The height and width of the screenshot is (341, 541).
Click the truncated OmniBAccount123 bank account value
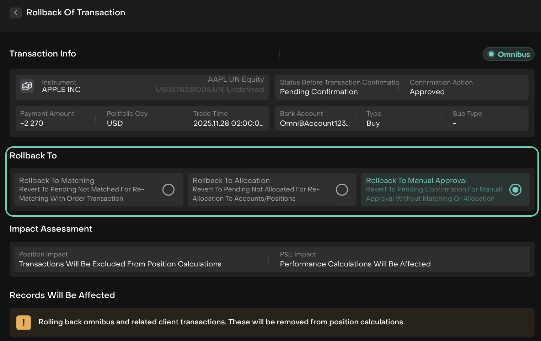pos(315,123)
